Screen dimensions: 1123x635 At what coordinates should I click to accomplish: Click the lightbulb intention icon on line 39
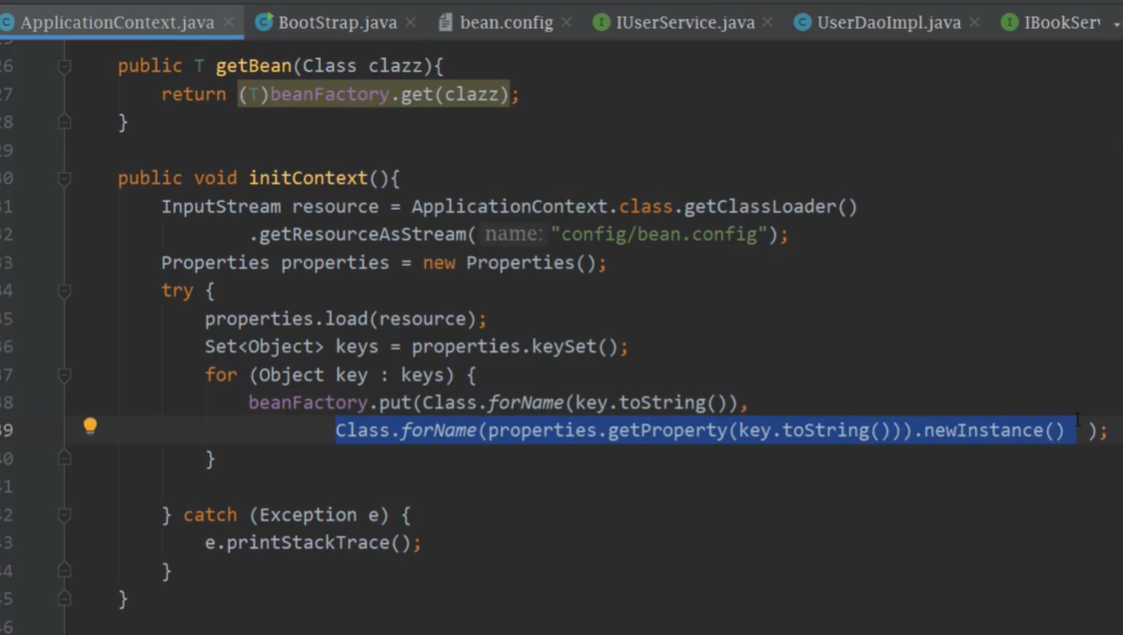click(x=90, y=426)
